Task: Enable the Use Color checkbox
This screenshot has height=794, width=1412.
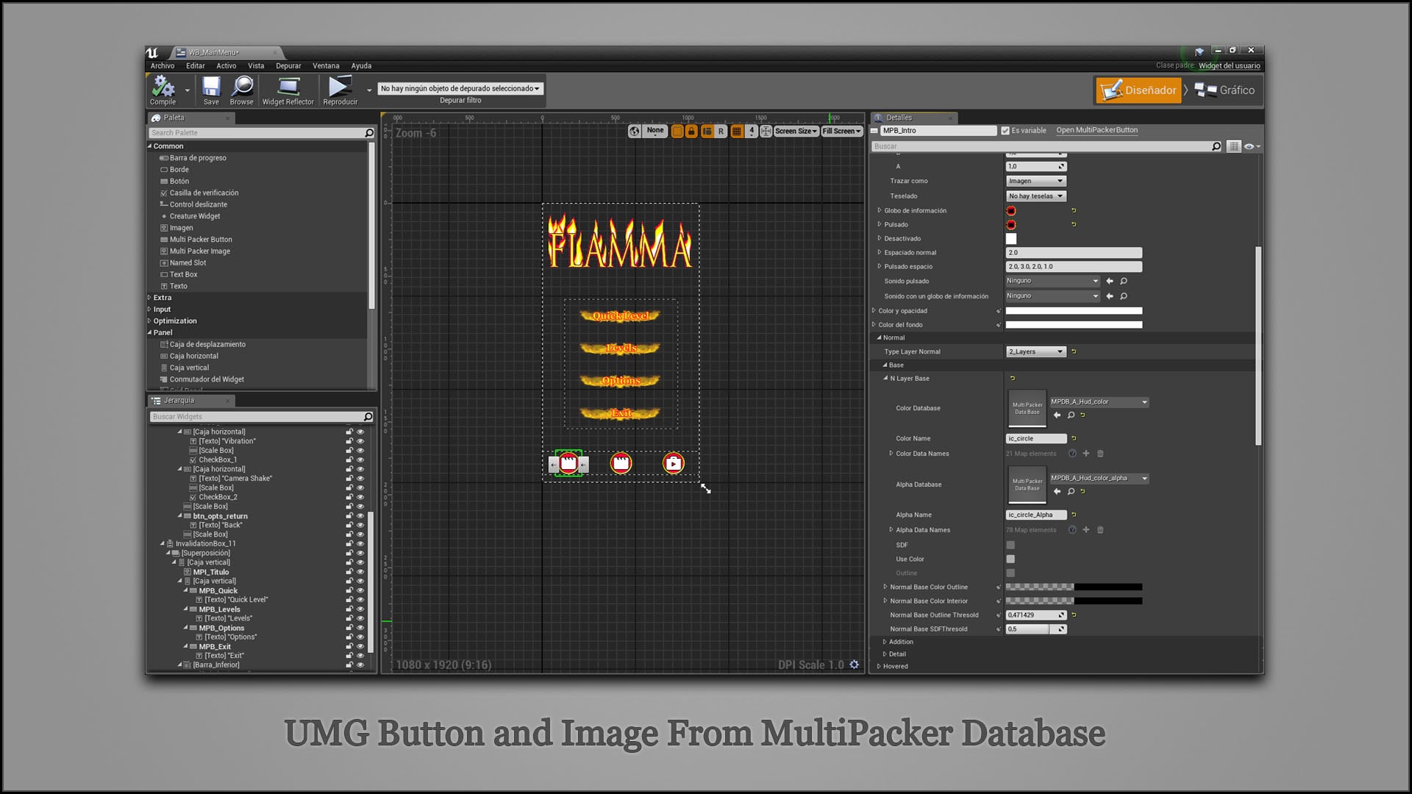Action: coord(1010,559)
